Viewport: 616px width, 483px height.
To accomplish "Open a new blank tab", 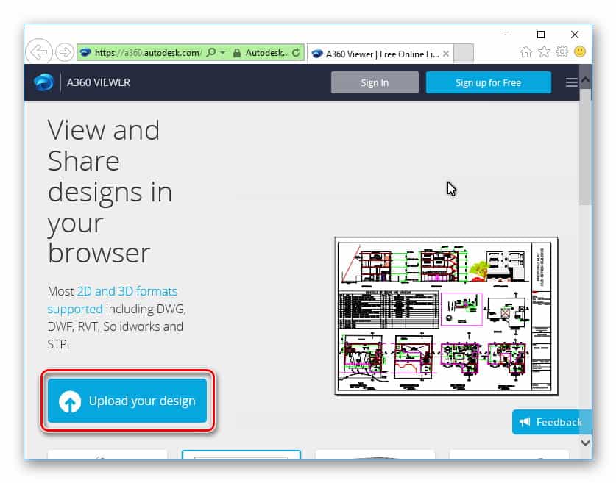I will click(464, 53).
